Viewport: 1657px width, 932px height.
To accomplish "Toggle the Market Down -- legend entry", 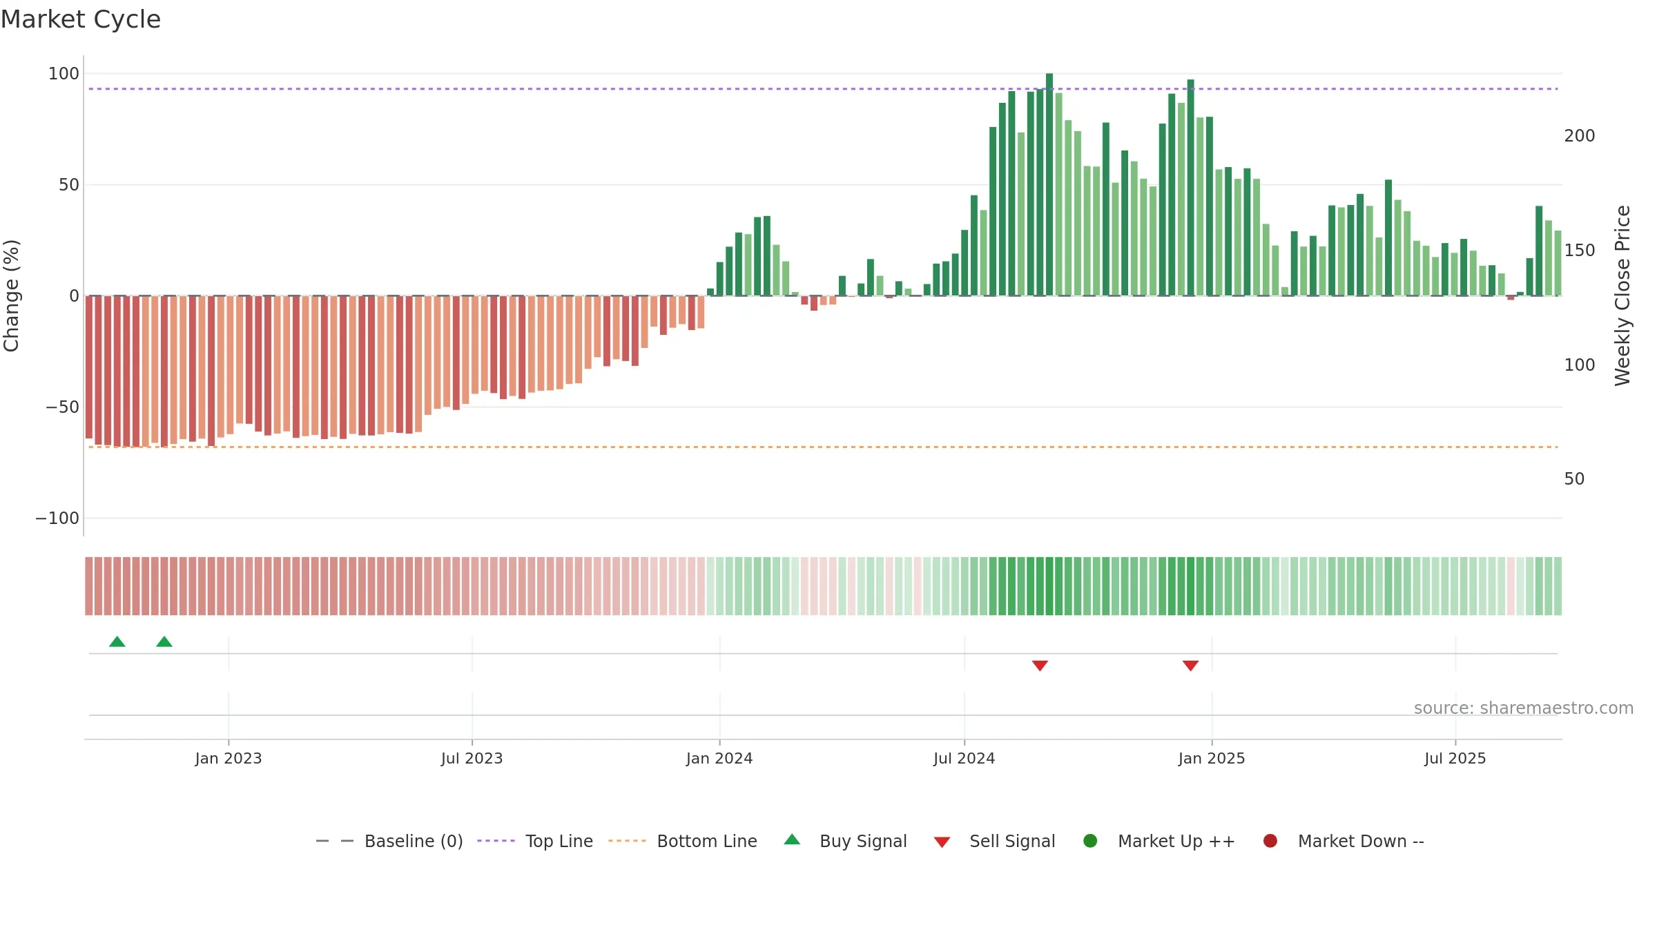I will (x=1344, y=841).
